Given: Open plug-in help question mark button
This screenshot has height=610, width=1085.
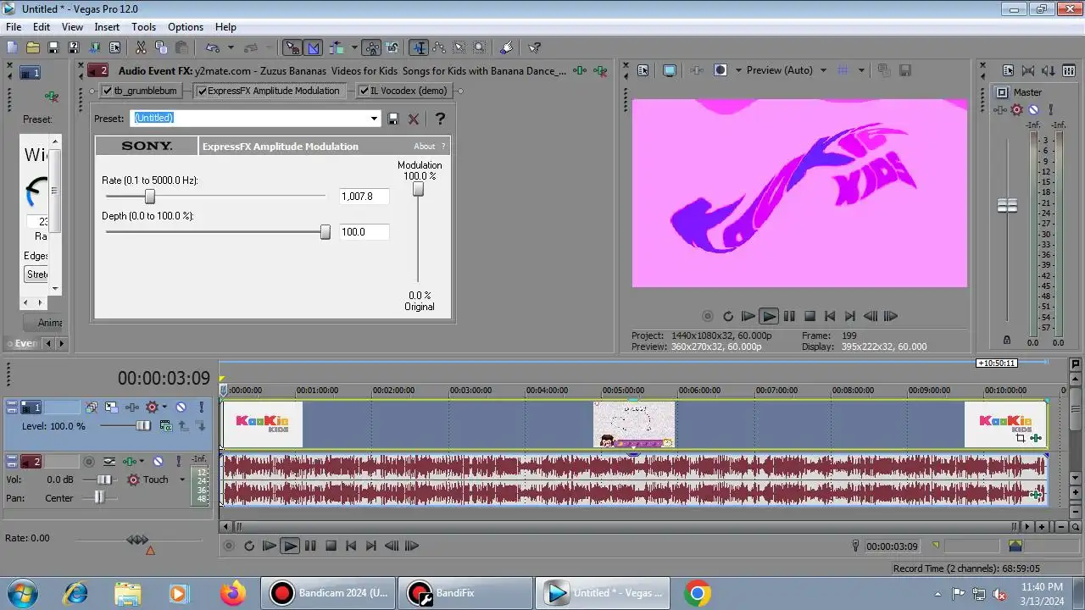Looking at the screenshot, I should click(440, 119).
